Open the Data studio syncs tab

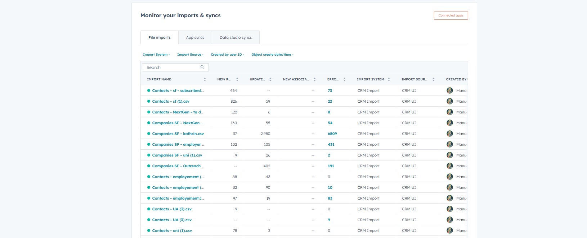(236, 37)
